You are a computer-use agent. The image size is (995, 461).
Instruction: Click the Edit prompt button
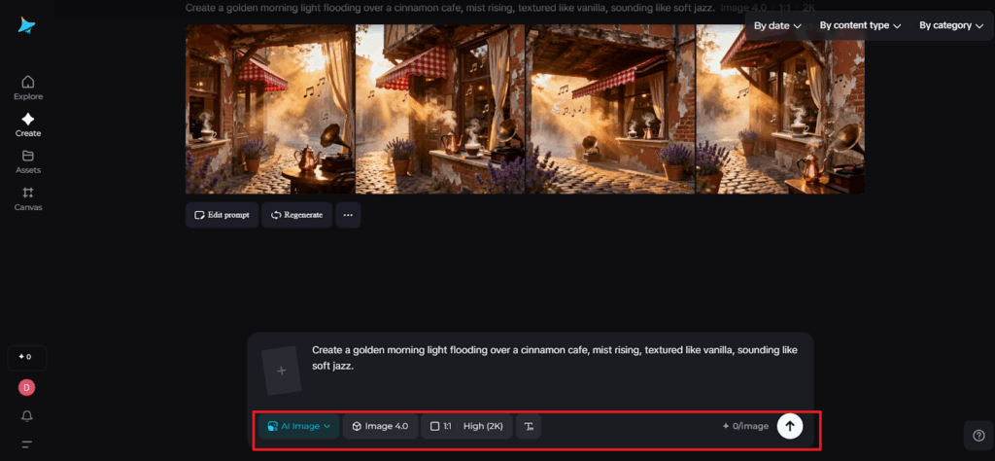[223, 215]
